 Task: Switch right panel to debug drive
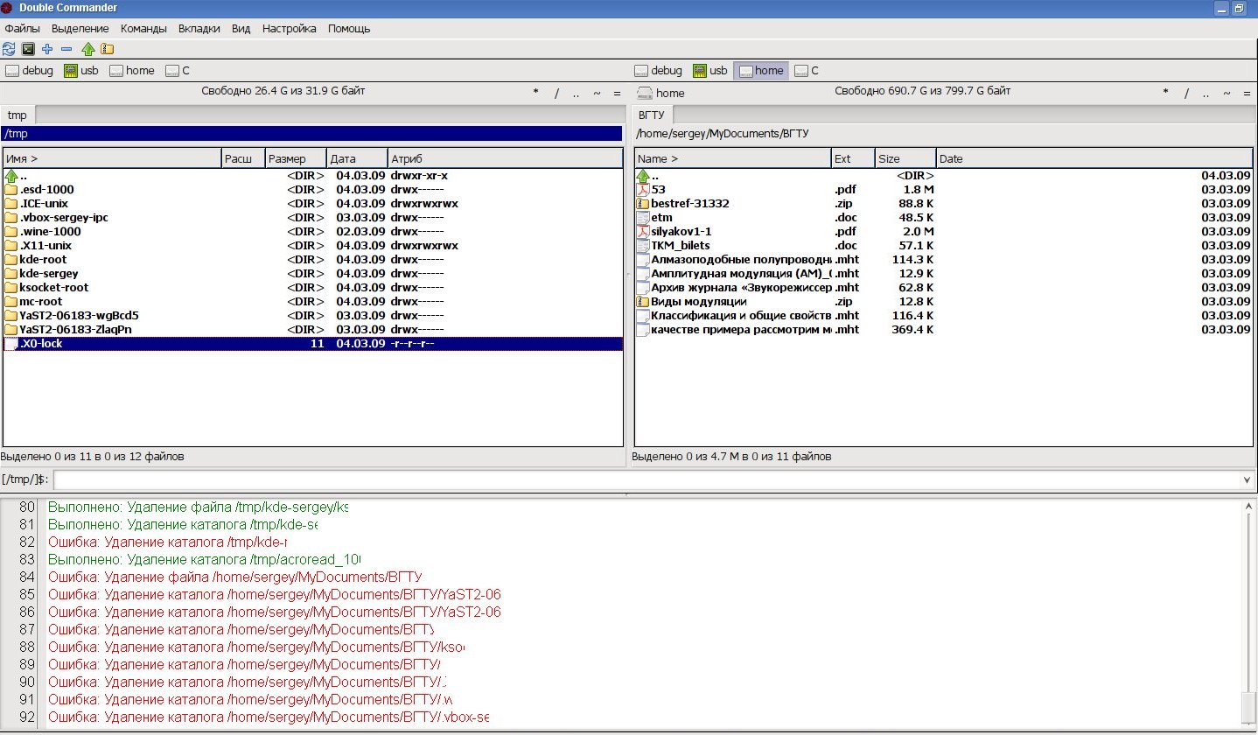tap(658, 71)
